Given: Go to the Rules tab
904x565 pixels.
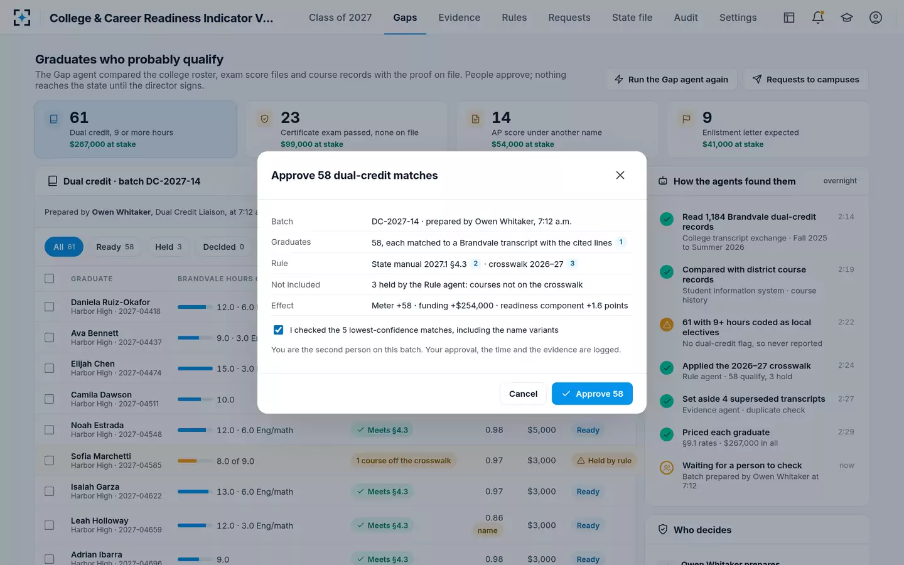Looking at the screenshot, I should (514, 18).
